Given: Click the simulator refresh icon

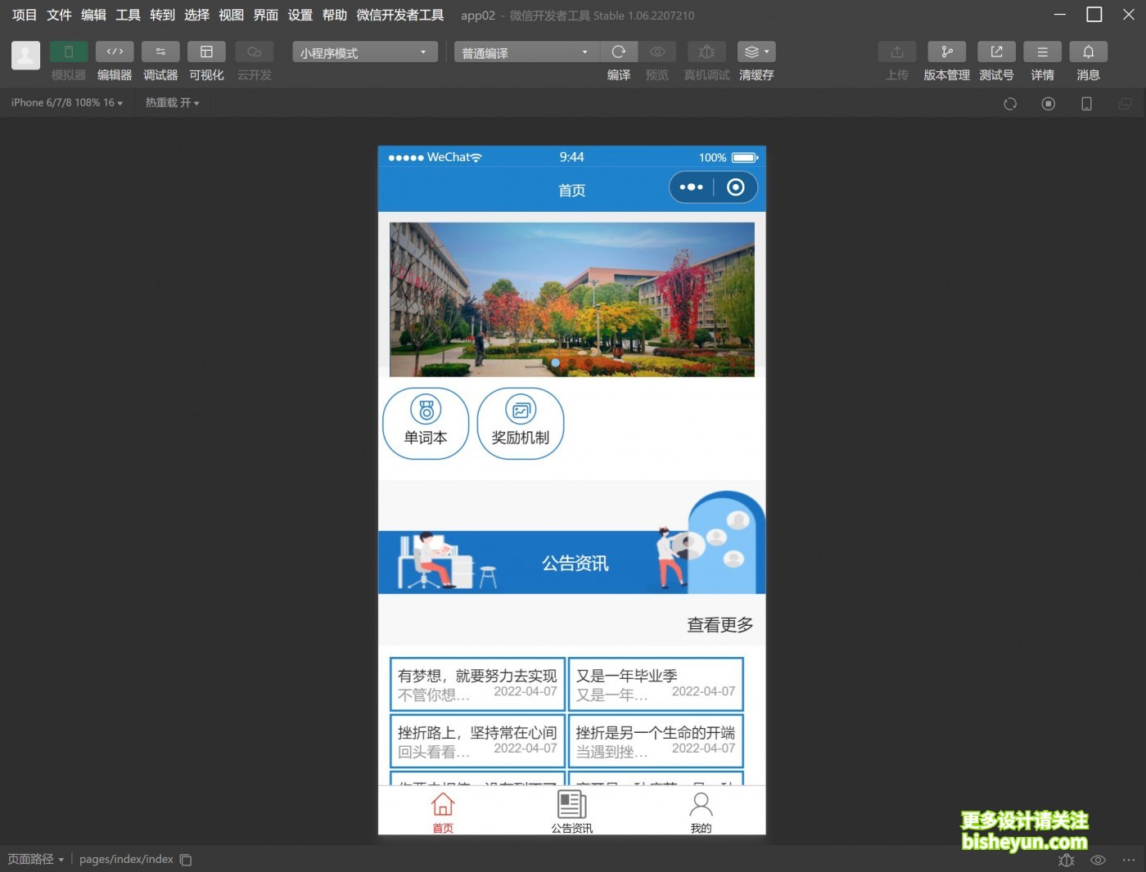Looking at the screenshot, I should click(1010, 104).
